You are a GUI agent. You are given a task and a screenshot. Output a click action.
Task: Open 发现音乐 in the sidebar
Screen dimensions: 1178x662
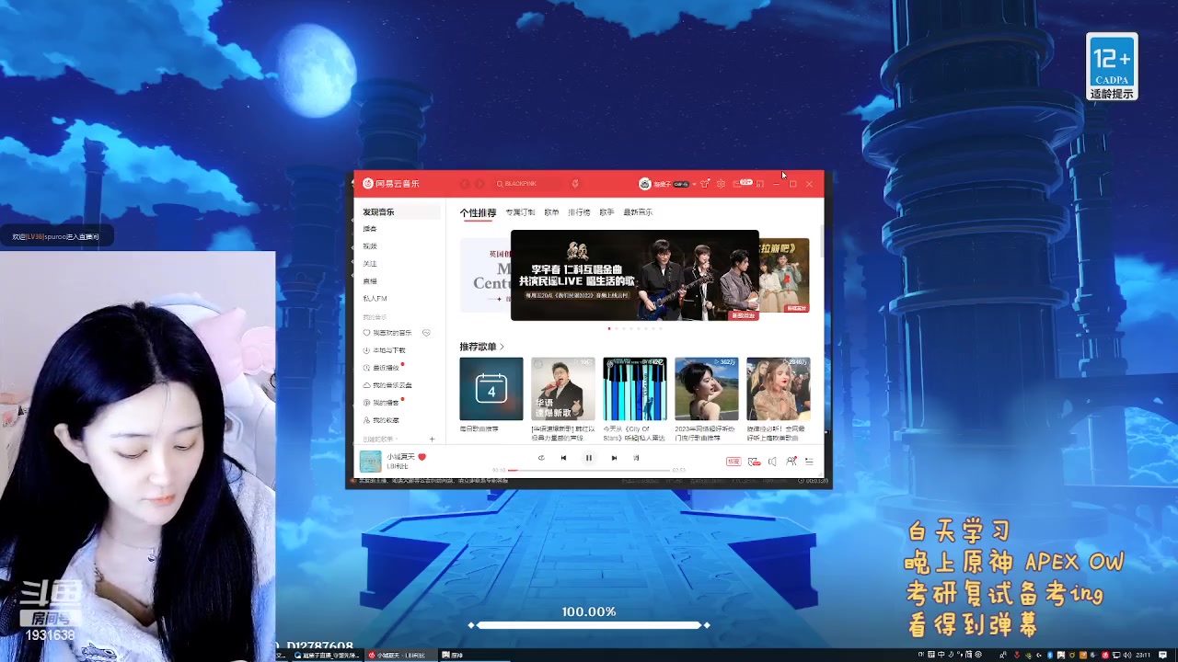pos(401,212)
